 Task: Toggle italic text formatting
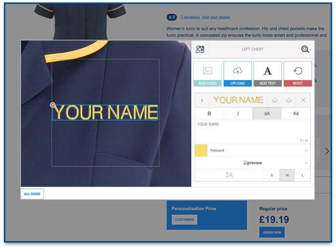(x=238, y=113)
